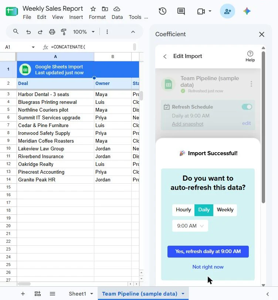
Task: Open the Edit menu
Action: pos(41,17)
